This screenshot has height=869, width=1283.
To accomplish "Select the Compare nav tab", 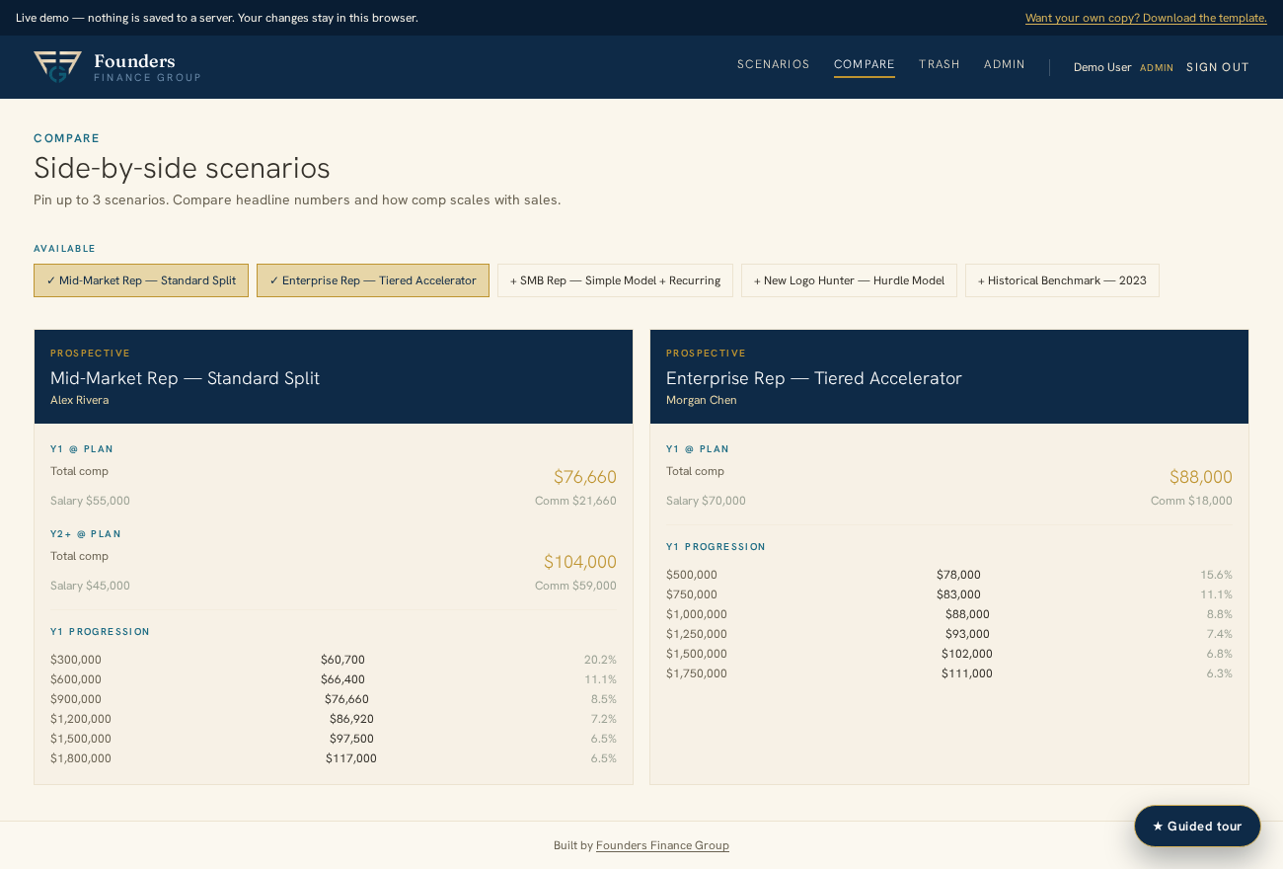I will [865, 64].
